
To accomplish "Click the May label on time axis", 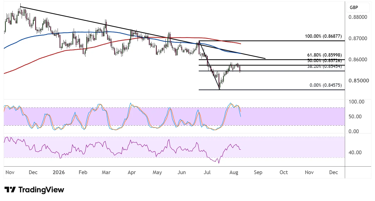I will [x=157, y=173].
